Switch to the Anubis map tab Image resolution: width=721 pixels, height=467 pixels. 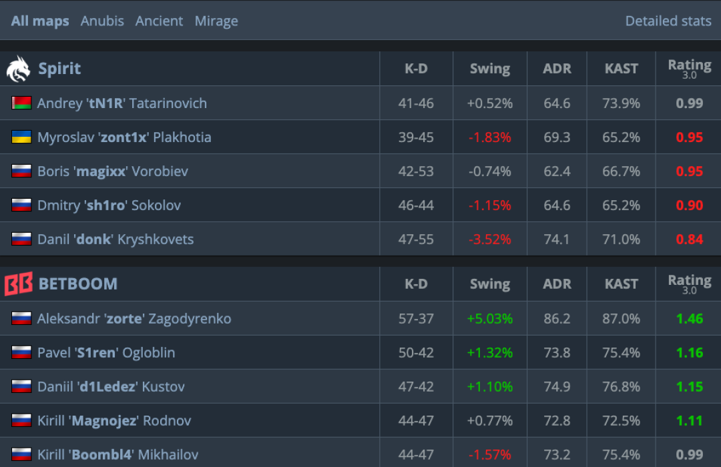pyautogui.click(x=102, y=21)
